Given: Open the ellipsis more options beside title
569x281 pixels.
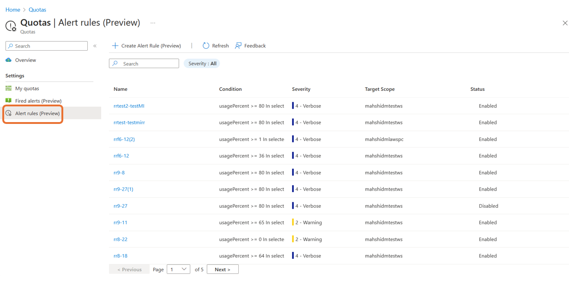Looking at the screenshot, I should coord(153,23).
